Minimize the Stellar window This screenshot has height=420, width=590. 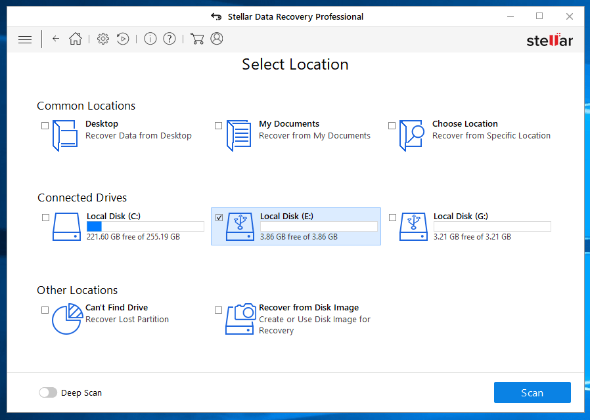[x=511, y=16]
